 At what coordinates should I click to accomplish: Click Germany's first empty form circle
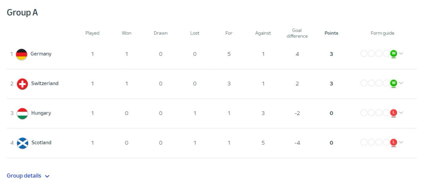[363, 53]
